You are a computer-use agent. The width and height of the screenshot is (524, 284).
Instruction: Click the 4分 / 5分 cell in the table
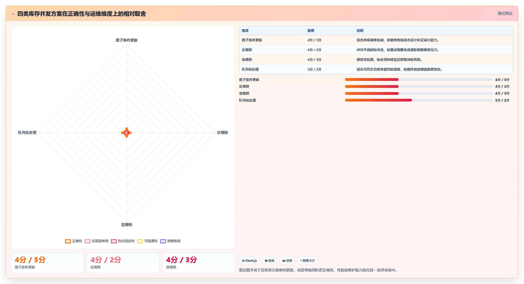pyautogui.click(x=315, y=40)
